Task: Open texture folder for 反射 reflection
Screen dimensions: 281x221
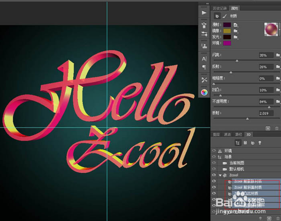Action: [x=278, y=67]
